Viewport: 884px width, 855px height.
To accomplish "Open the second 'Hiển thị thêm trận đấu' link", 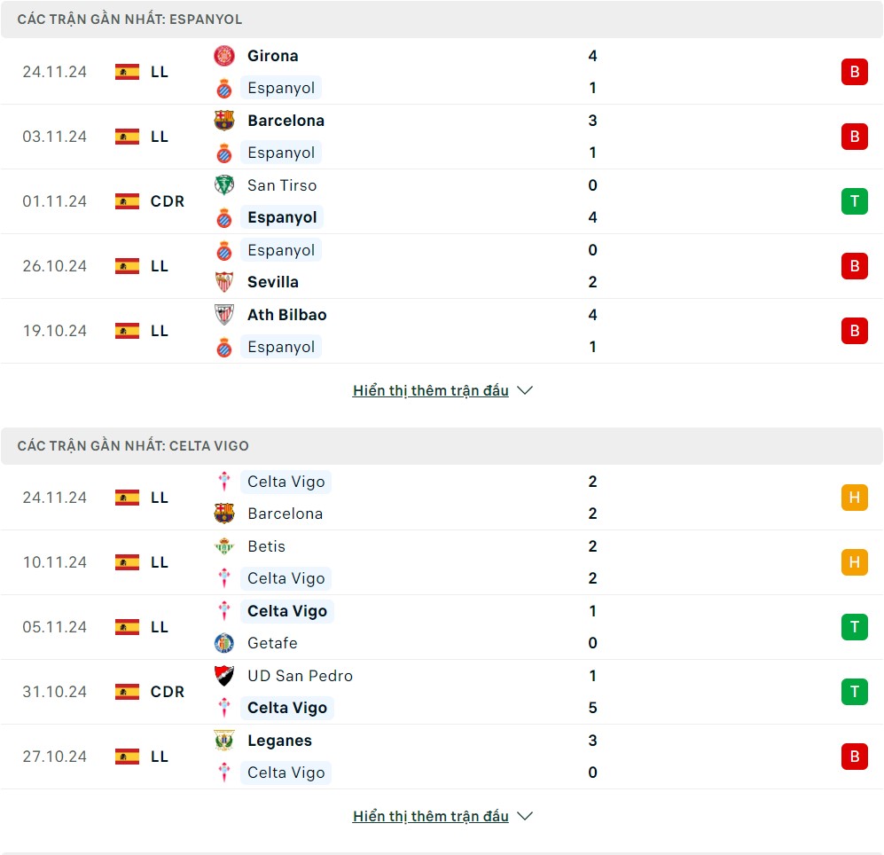I will point(431,816).
